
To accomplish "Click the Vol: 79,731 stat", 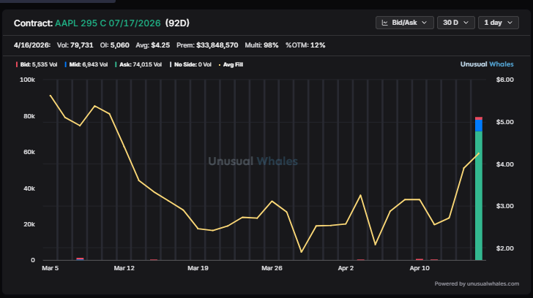I will click(x=75, y=45).
